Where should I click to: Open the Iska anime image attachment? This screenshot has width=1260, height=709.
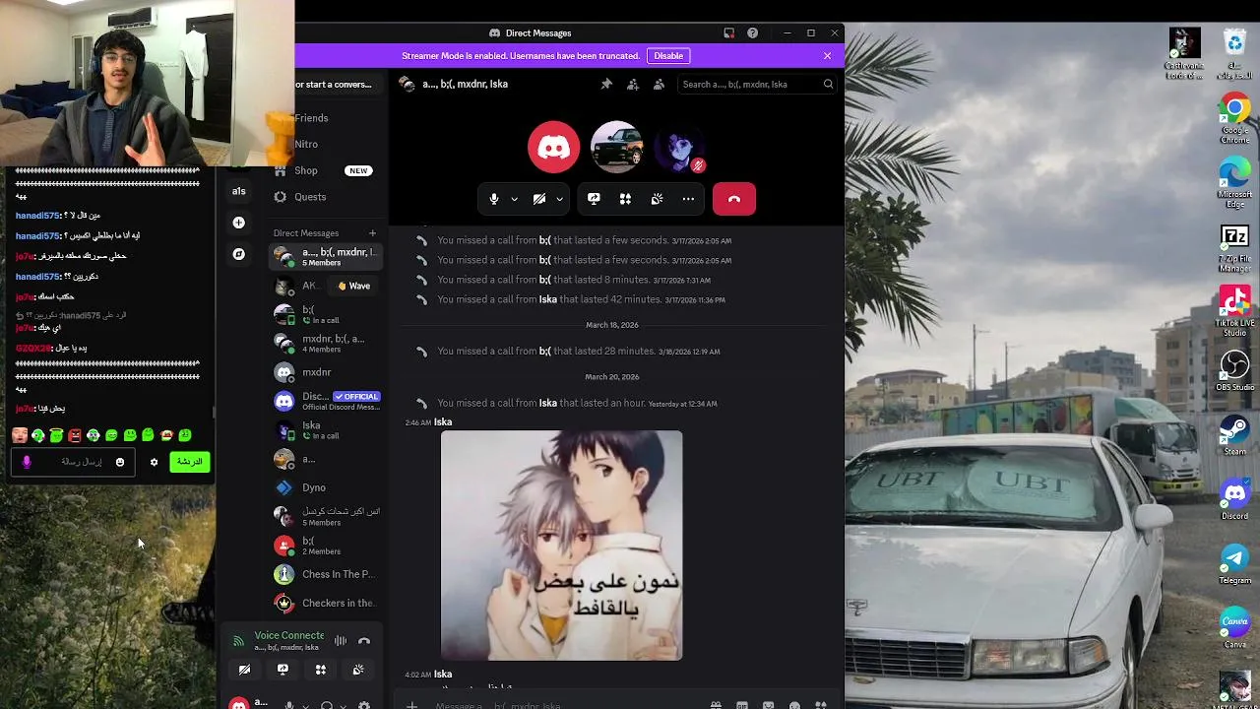tap(561, 545)
